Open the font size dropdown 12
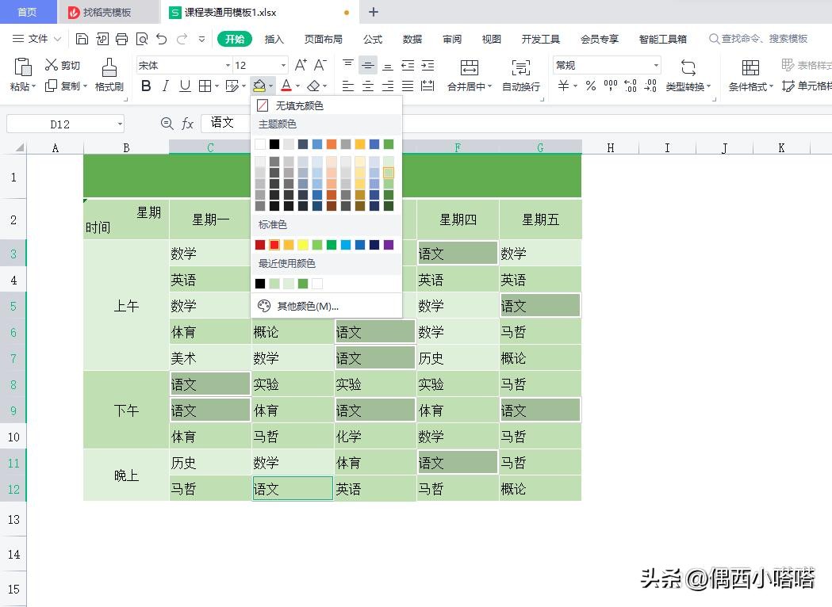The width and height of the screenshot is (832, 607). [283, 65]
